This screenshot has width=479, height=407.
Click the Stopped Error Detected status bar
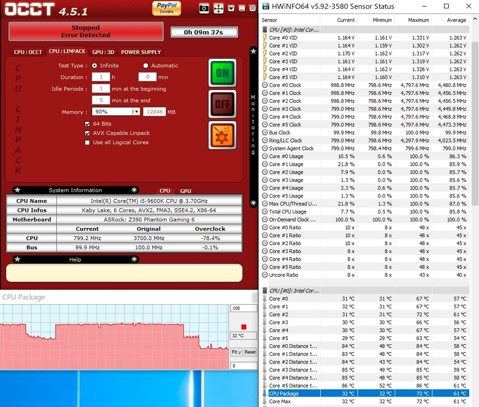click(86, 31)
